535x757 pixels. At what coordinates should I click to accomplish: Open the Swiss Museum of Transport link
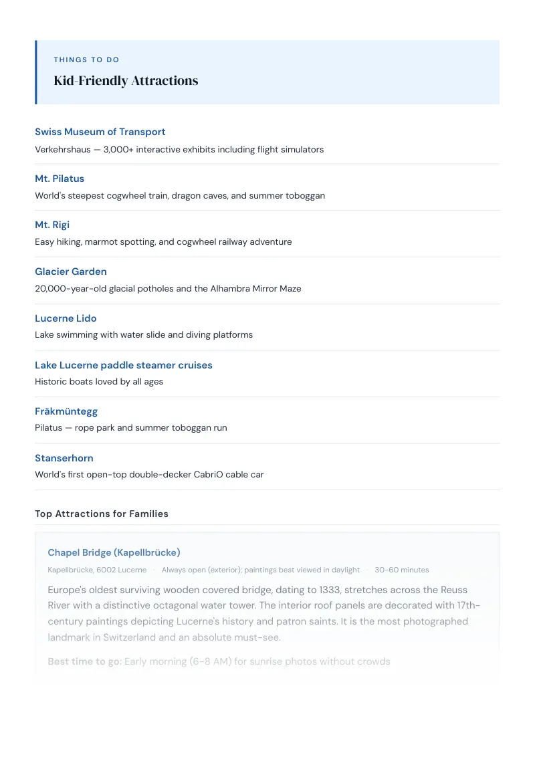pos(100,132)
